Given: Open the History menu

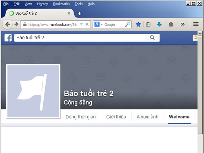Looking at the screenshot, I should (x=42, y=4).
